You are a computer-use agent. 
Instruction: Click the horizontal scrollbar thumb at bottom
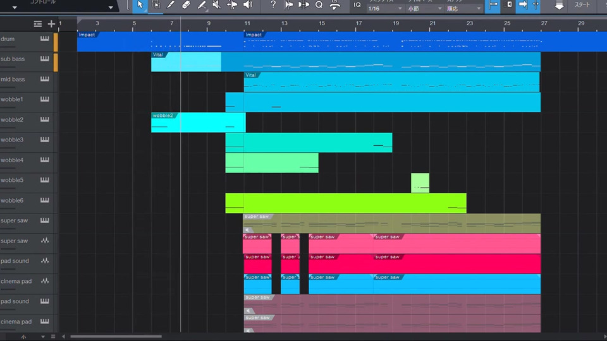point(116,337)
